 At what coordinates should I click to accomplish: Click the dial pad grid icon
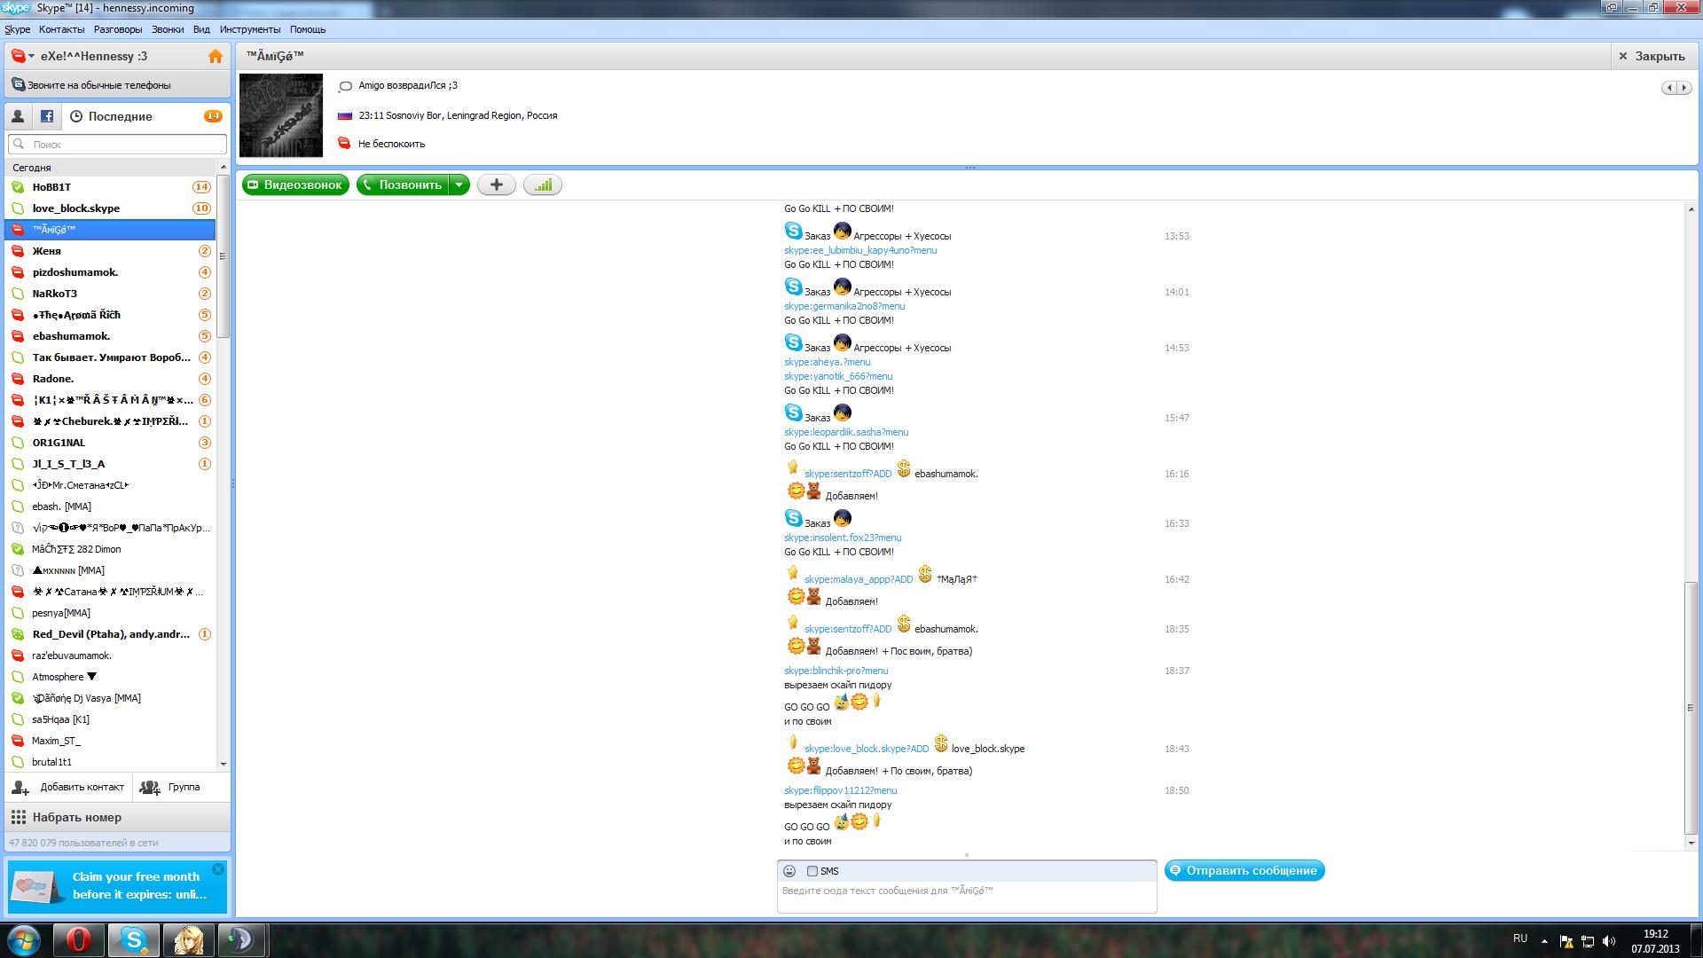tap(18, 817)
